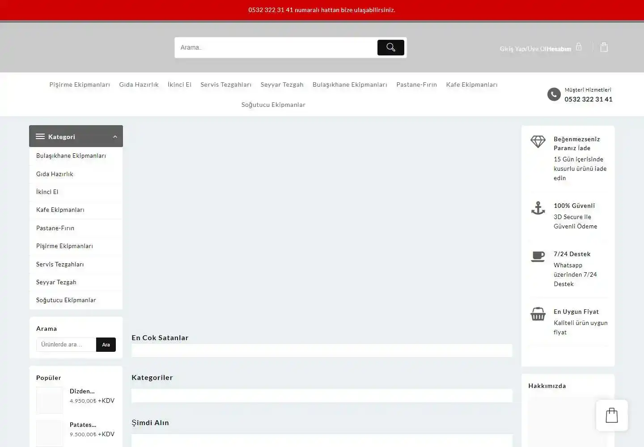Click the hamburger icon in Kategori header
The height and width of the screenshot is (447, 644).
coord(40,137)
